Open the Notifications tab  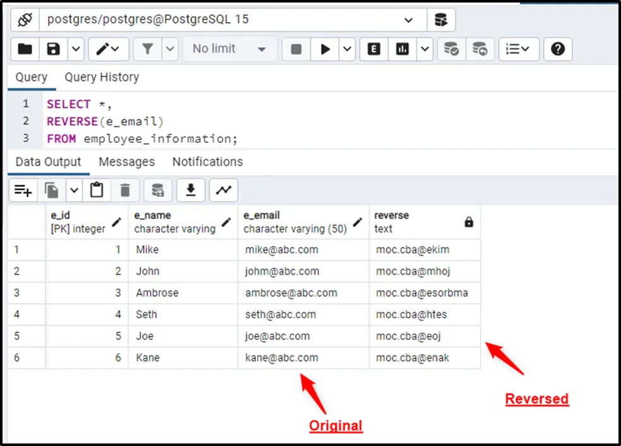click(207, 162)
